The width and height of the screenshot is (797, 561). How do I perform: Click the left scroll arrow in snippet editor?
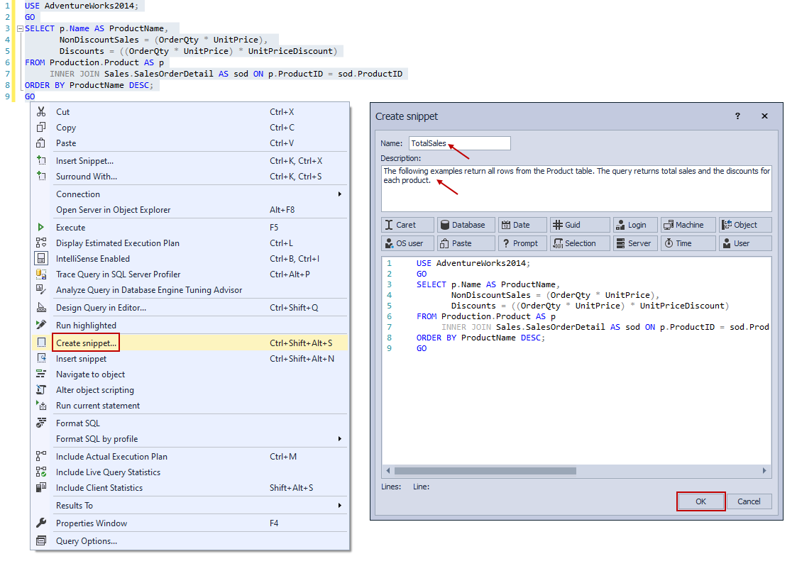pyautogui.click(x=388, y=471)
